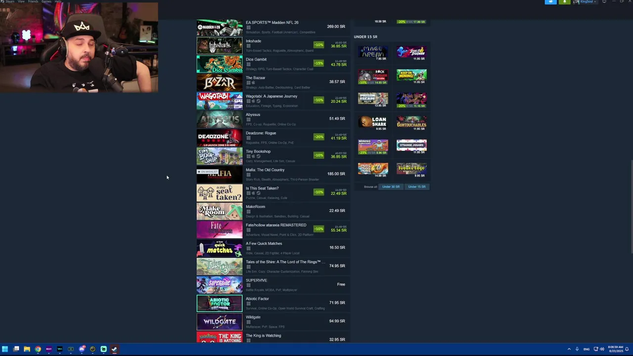Click the -15% discount badge for Dice Gambit

pyautogui.click(x=318, y=63)
